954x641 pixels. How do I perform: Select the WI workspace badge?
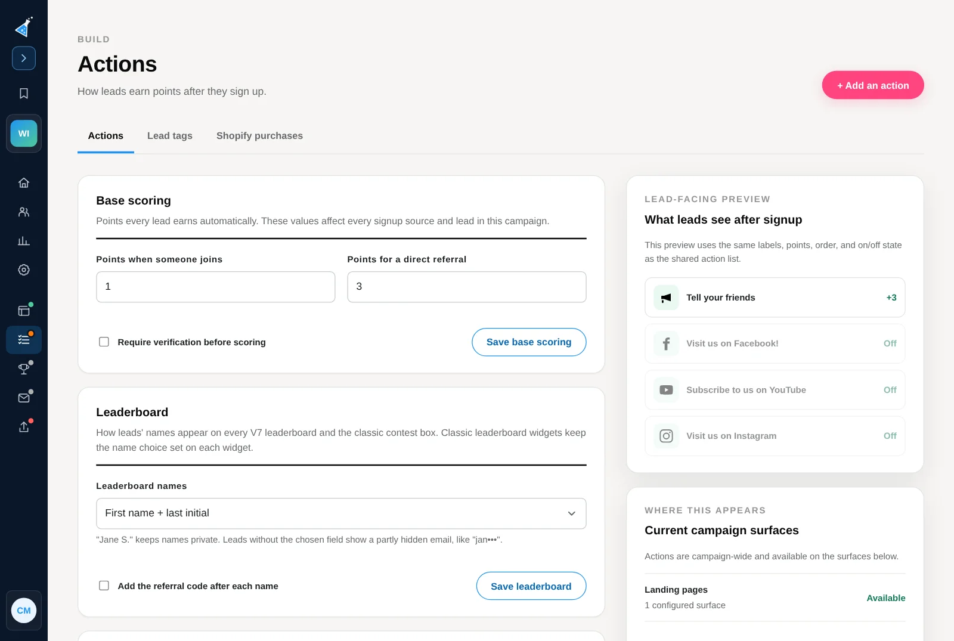[x=24, y=134]
